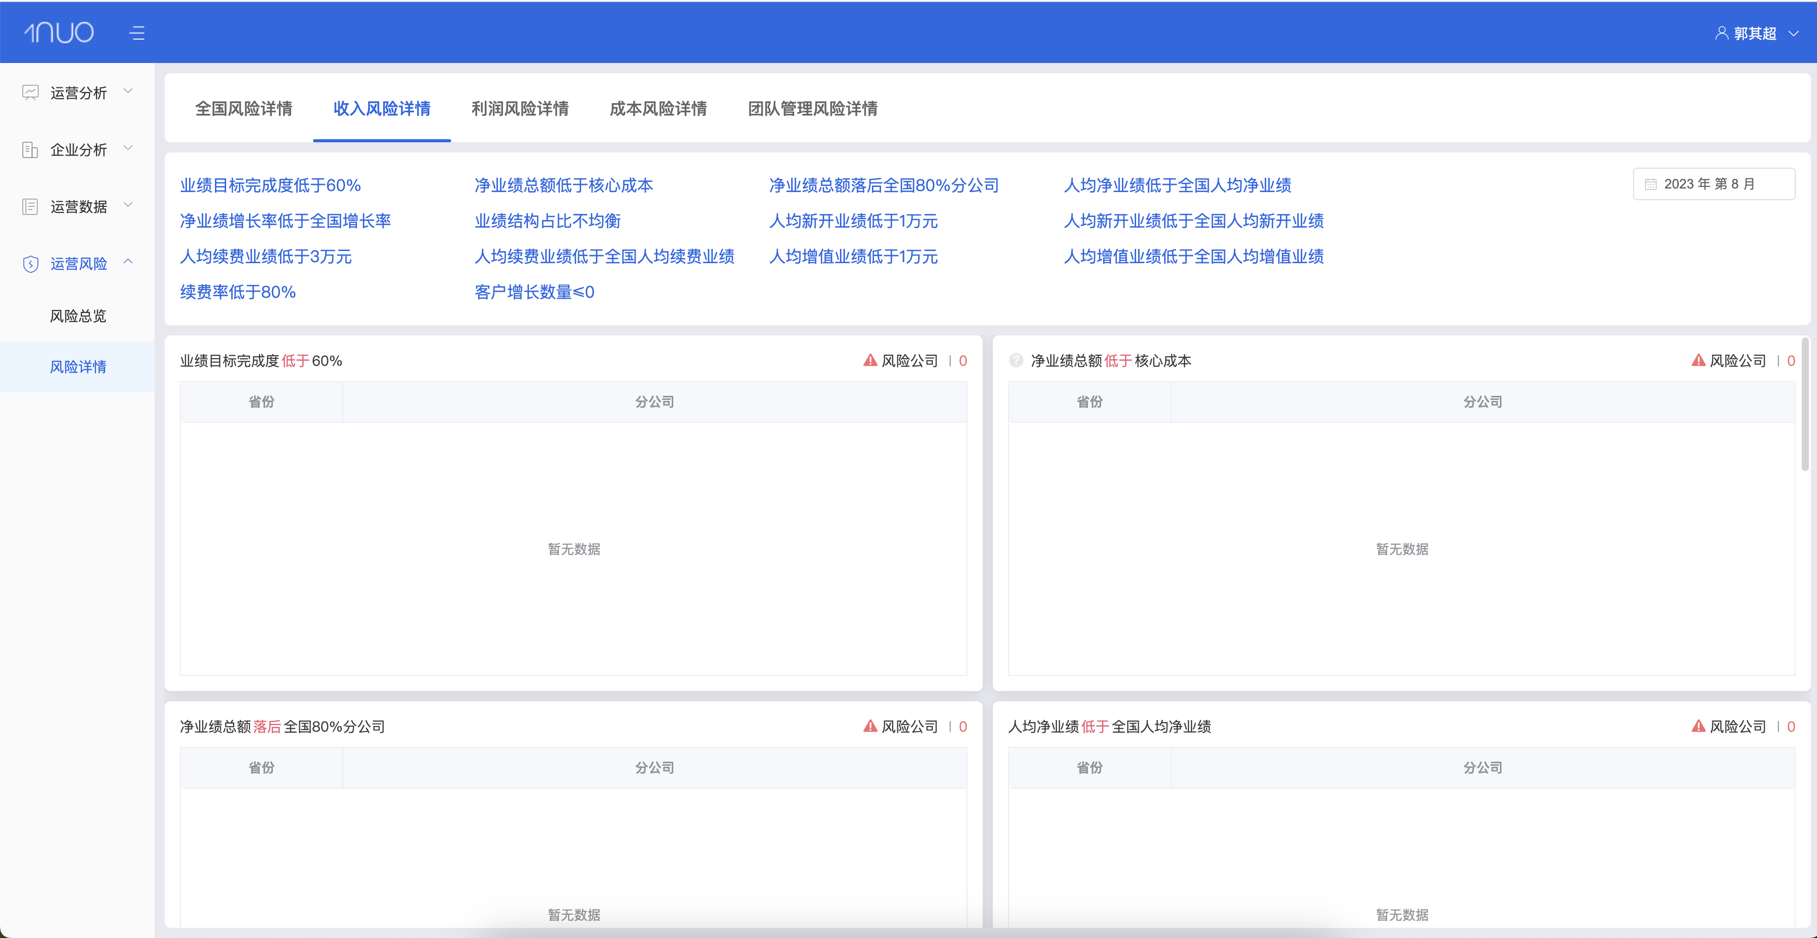Viewport: 1817px width, 938px height.
Task: Switch to the 利润风险详情 tab
Action: 520,109
